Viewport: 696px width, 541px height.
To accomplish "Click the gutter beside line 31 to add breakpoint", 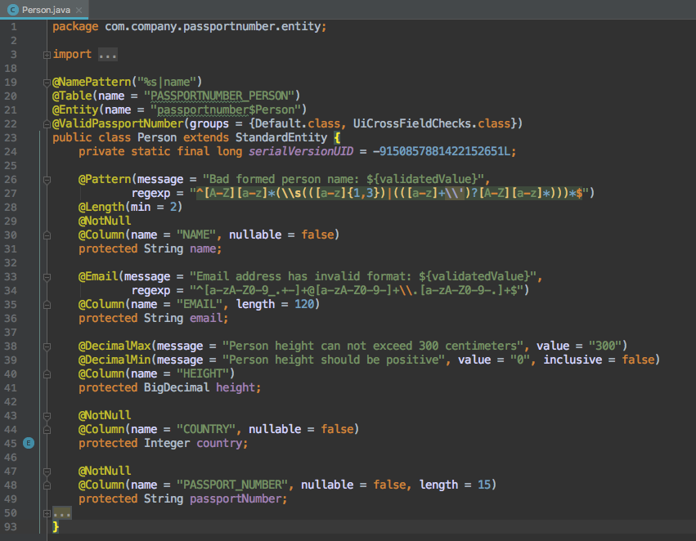I will tap(28, 248).
